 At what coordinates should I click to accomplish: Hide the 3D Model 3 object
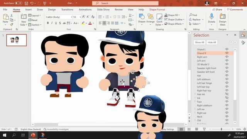[227, 64]
